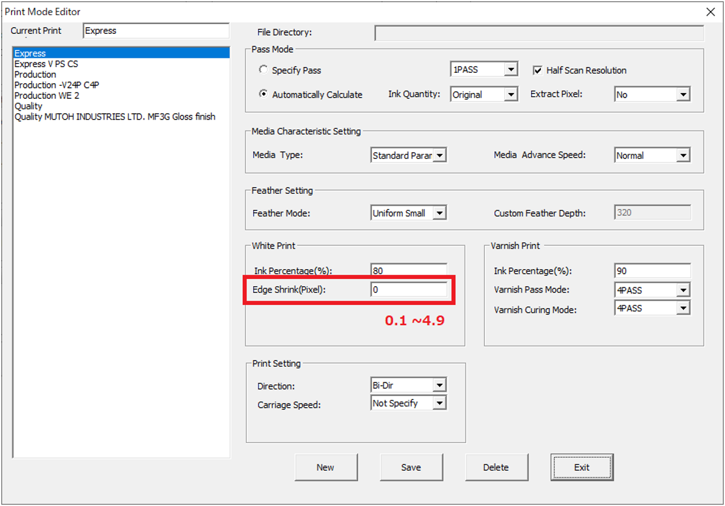Expand the Media Advance Speed dropdown

(682, 156)
